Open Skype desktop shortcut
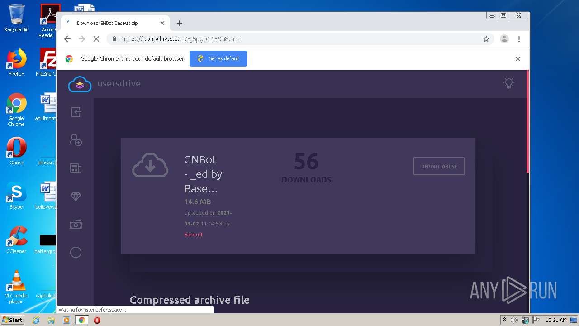579x326 pixels. [x=16, y=196]
